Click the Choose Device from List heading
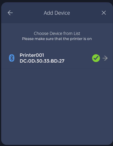Viewport: 113px width, 146px height. [x=57, y=33]
